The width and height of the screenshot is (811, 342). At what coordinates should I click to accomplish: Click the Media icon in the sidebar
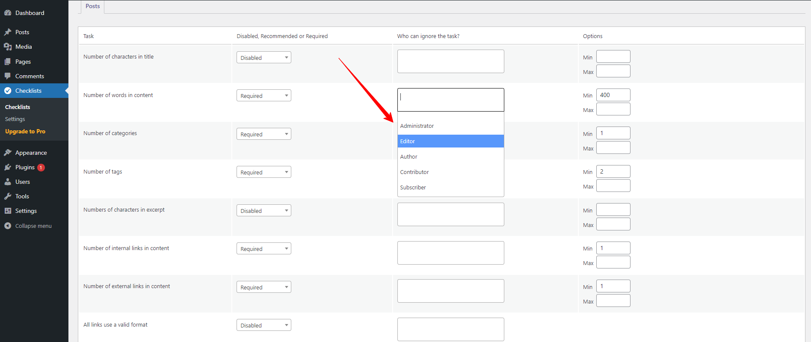point(8,47)
